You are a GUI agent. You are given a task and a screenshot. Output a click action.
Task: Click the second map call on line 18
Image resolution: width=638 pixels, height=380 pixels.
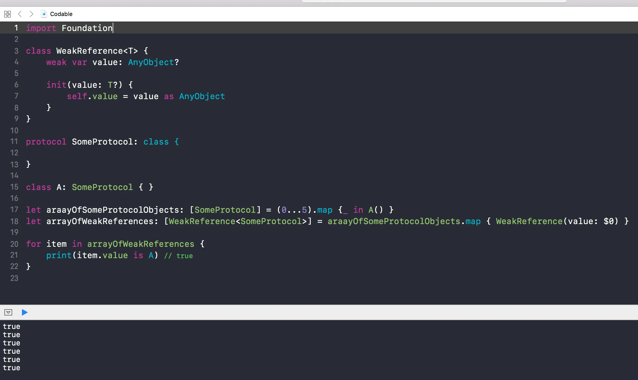pos(473,221)
